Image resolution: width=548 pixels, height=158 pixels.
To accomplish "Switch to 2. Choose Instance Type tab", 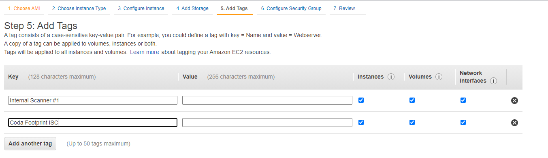I will point(79,8).
